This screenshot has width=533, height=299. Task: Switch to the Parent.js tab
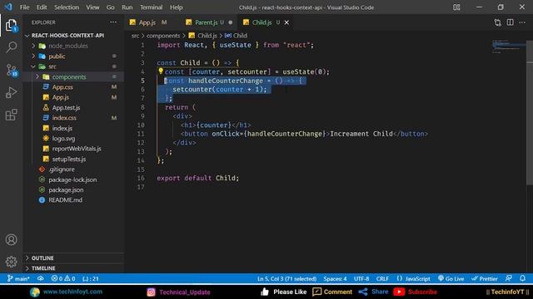pyautogui.click(x=207, y=22)
